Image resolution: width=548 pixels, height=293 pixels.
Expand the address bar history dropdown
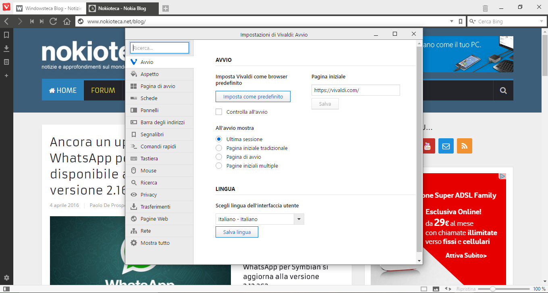coord(452,21)
